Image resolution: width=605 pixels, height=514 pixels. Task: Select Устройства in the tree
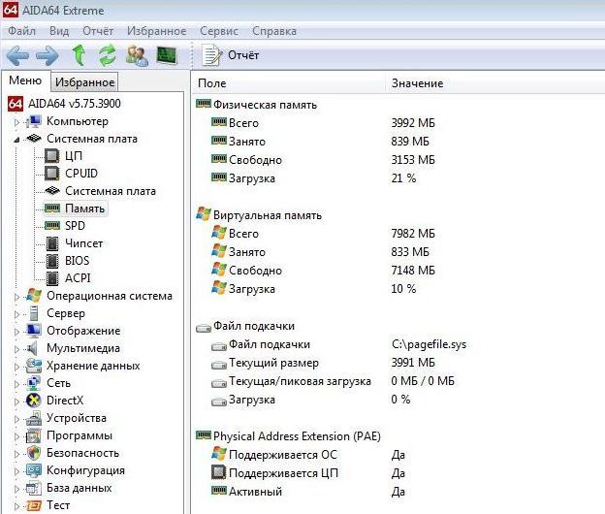pyautogui.click(x=77, y=418)
